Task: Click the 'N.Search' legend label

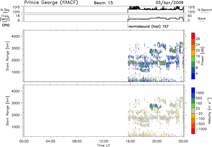Action: (205, 10)
